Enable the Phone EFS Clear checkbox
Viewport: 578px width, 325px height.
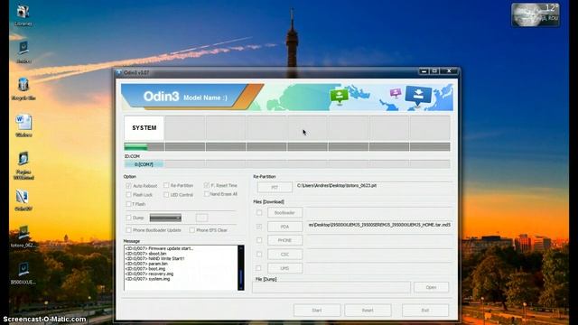coord(192,230)
